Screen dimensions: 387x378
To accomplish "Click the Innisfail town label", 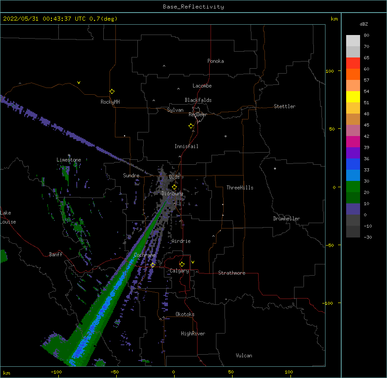I will pyautogui.click(x=186, y=146).
